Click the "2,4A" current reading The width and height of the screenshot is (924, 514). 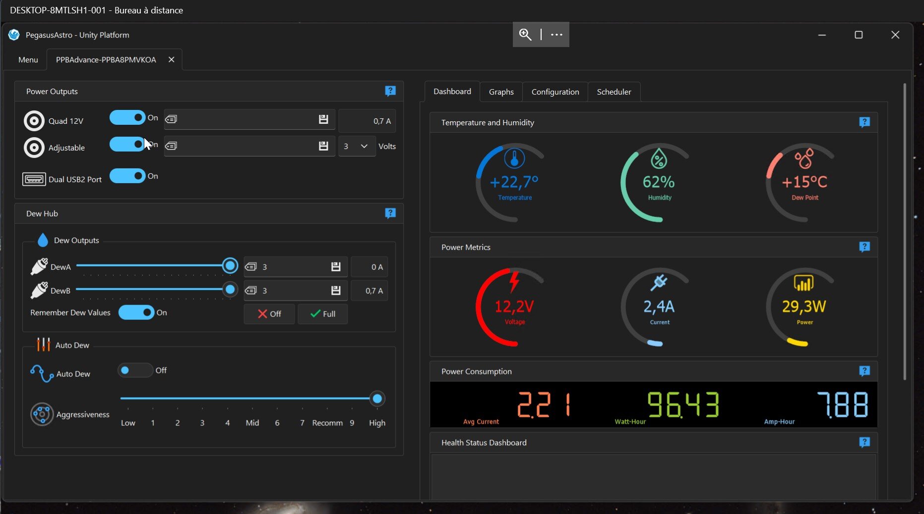(659, 307)
